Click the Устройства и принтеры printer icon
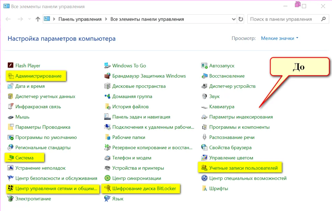Viewport: 332px width, 211px height. pyautogui.click(x=107, y=168)
